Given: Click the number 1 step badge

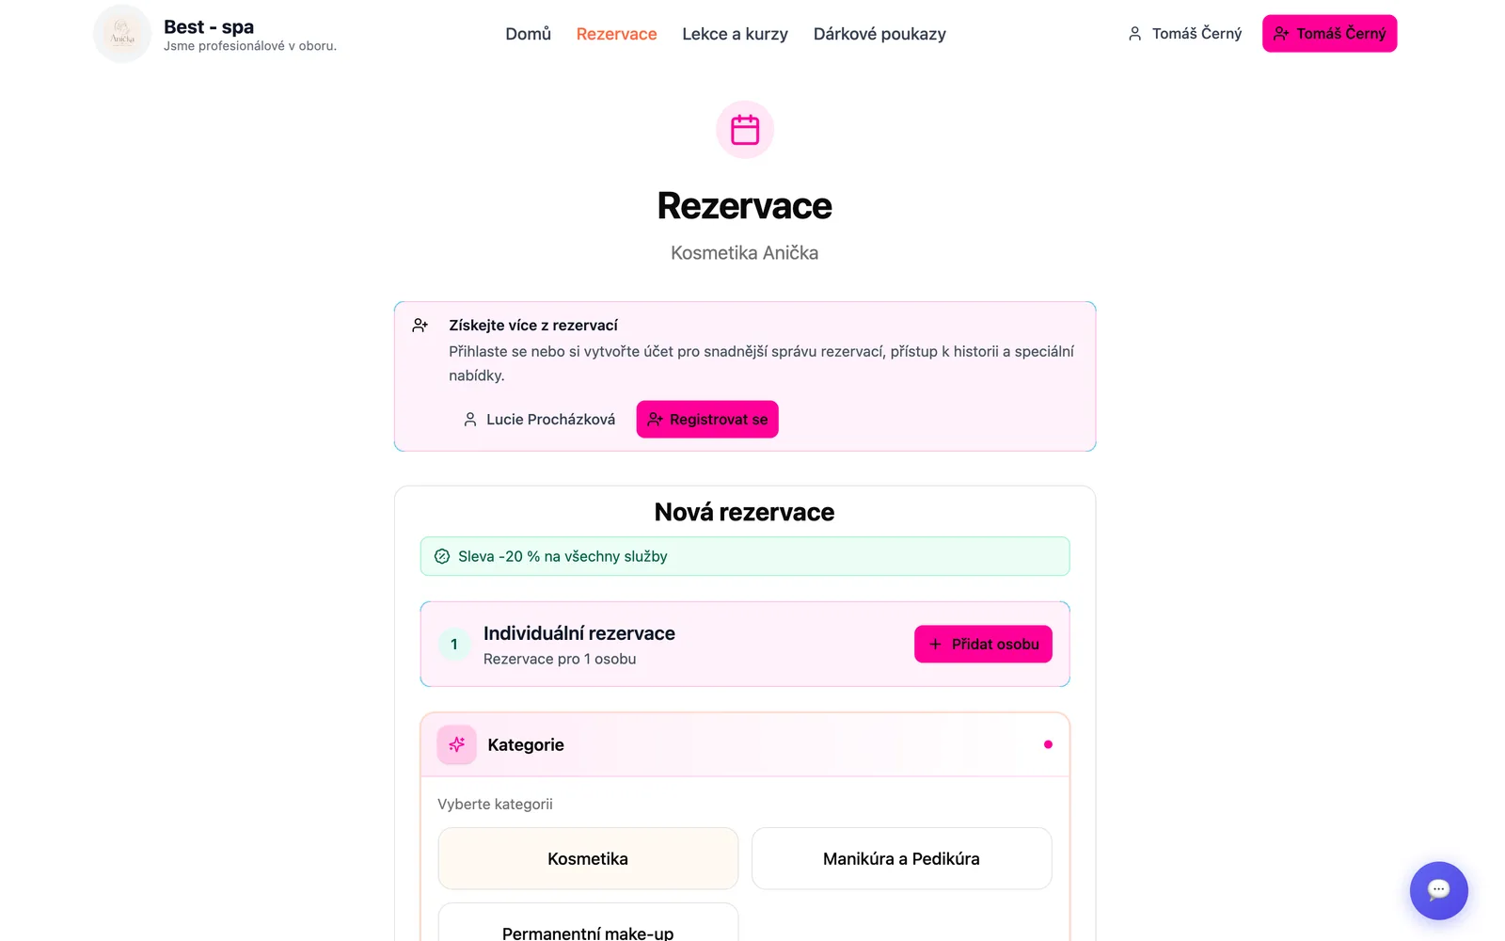Looking at the screenshot, I should [x=454, y=645].
